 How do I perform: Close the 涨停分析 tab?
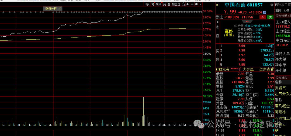[60, 9]
